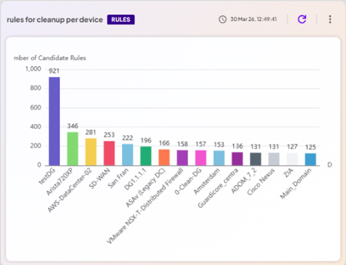This screenshot has height=265, width=346.
Task: Select the light blue San Fran bar
Action: [127, 155]
